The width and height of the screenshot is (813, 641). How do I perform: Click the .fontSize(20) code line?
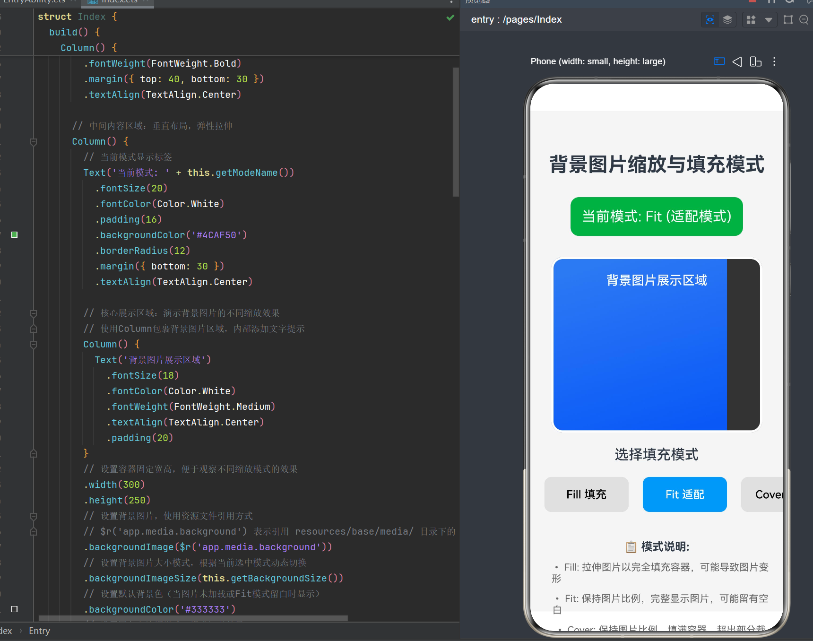click(x=131, y=188)
